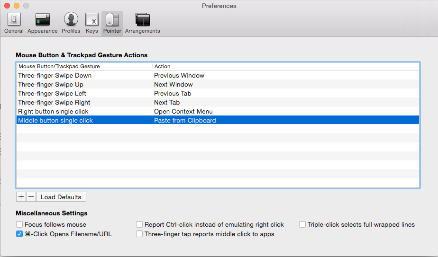Image resolution: width=438 pixels, height=257 pixels.
Task: Click the minus button to remove action
Action: coord(31,197)
